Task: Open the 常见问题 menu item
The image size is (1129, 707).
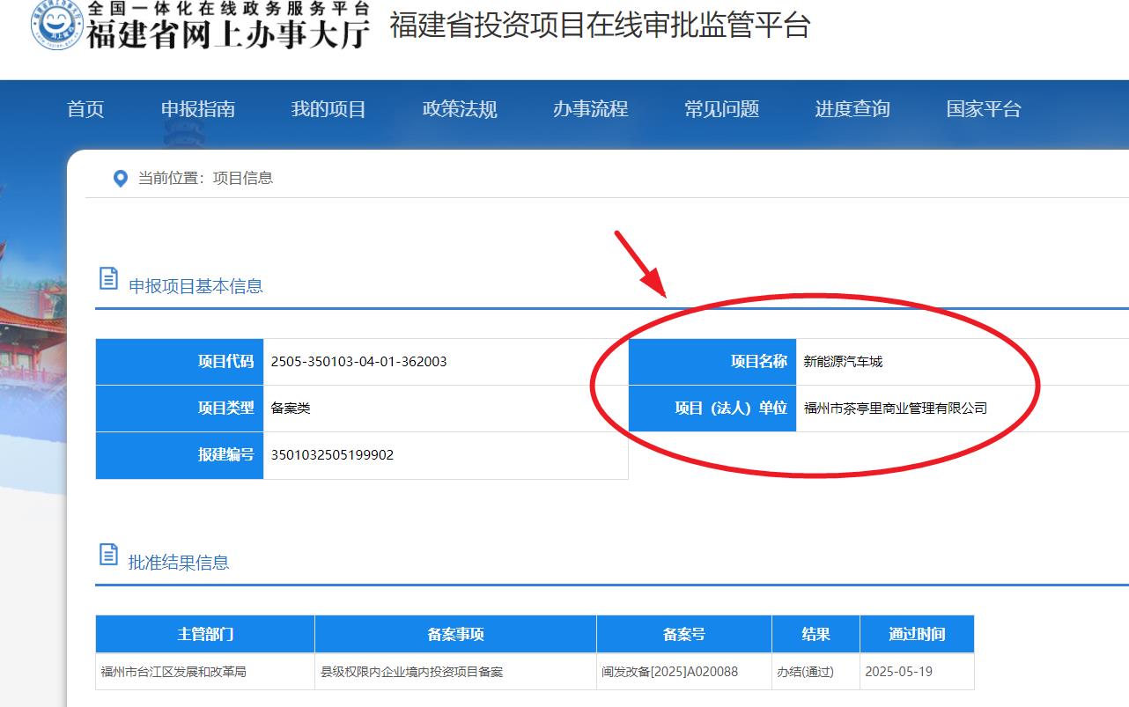Action: coord(721,109)
